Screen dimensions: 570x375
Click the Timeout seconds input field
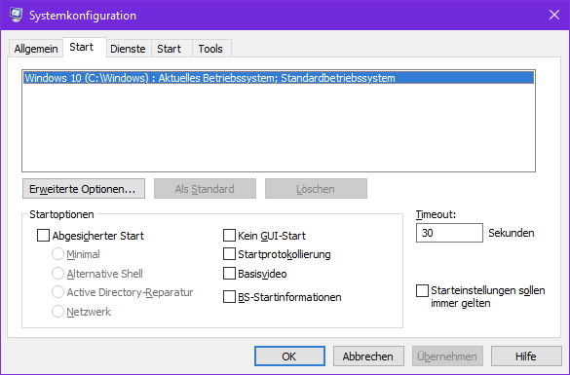click(449, 233)
